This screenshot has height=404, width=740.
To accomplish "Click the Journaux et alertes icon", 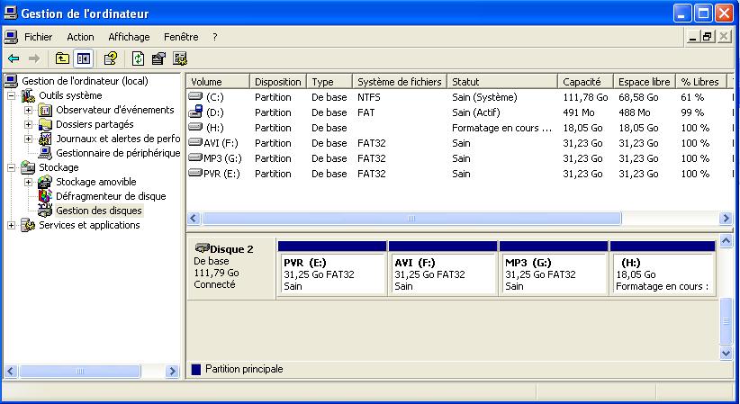I will (45, 139).
